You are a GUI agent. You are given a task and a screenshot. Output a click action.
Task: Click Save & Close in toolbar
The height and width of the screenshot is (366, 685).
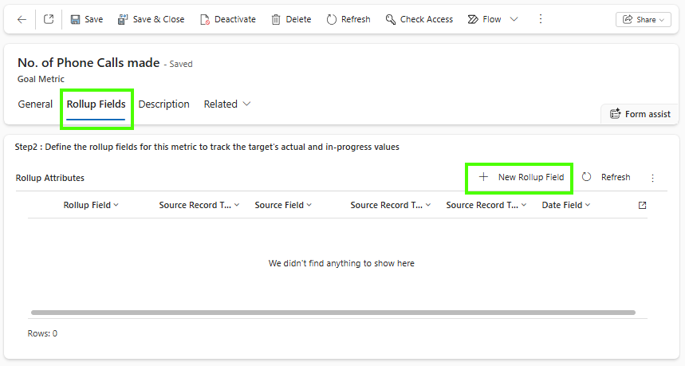tap(151, 19)
